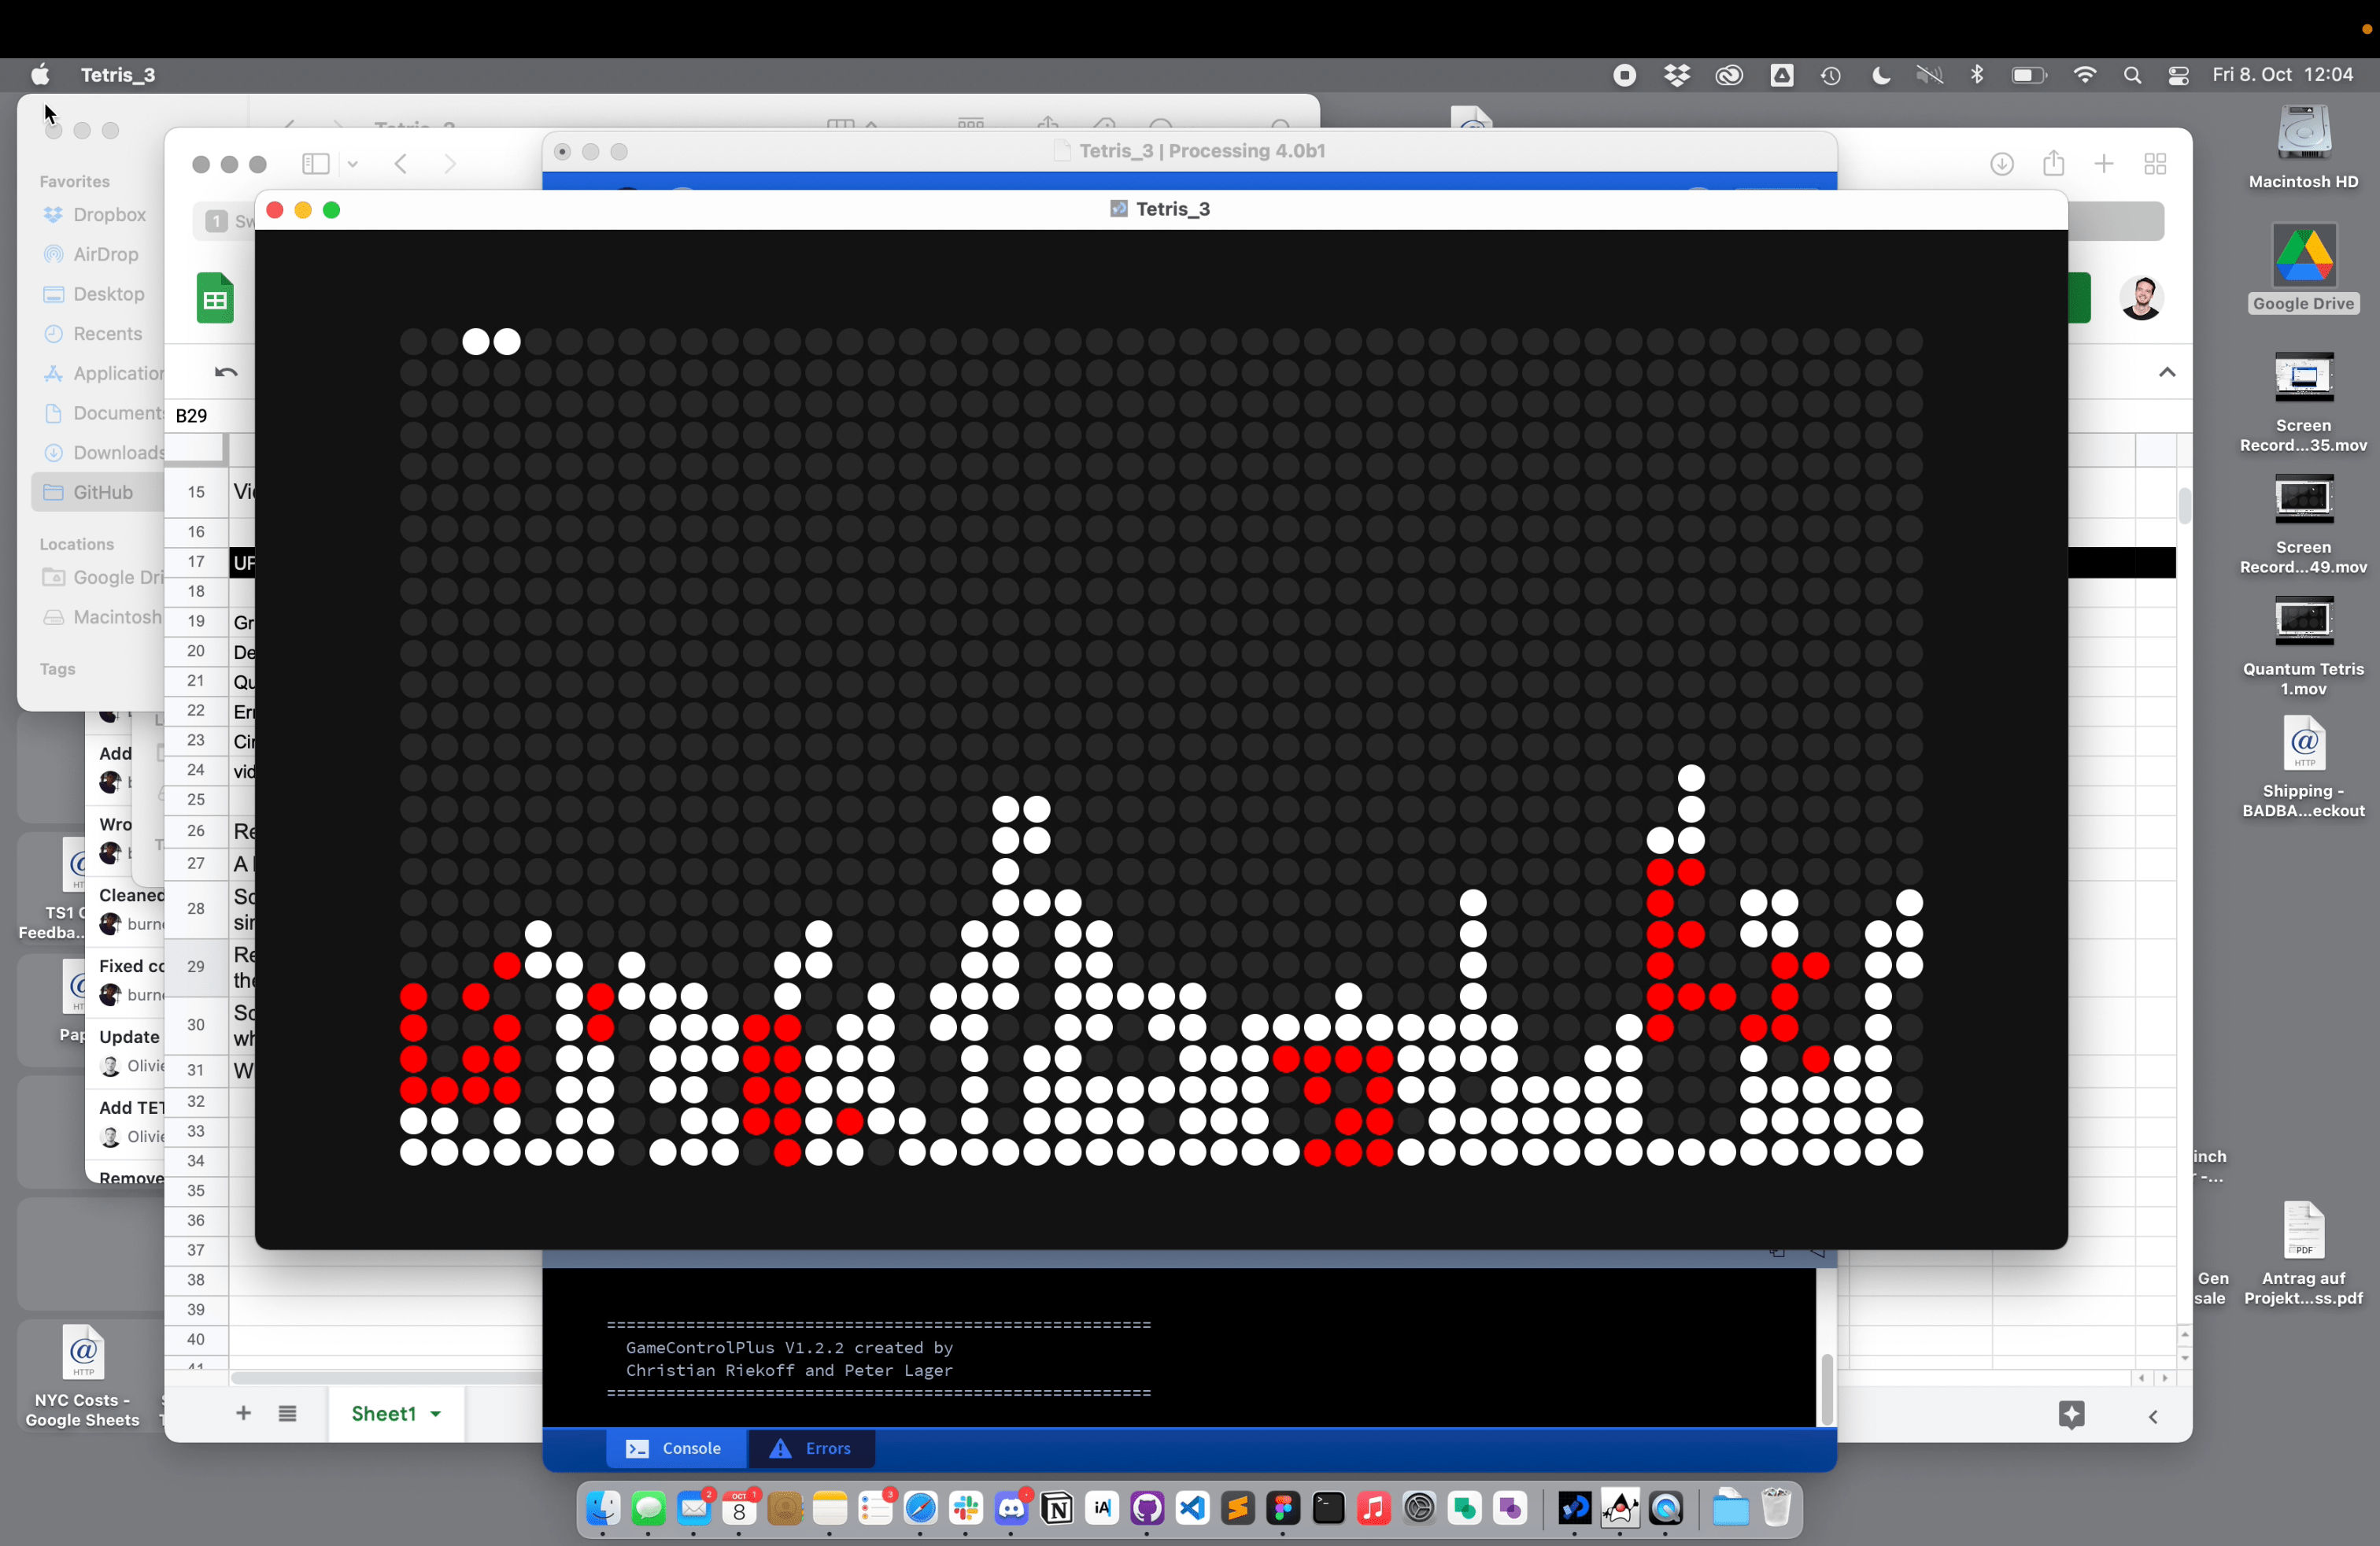The image size is (2380, 1546).
Task: Expand the Sheets side panel chevron
Action: tap(2153, 1417)
